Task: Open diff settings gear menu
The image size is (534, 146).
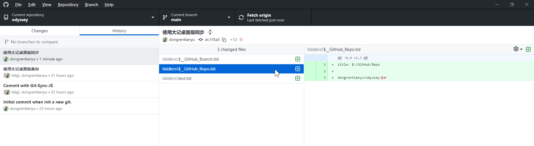Action: (518, 49)
